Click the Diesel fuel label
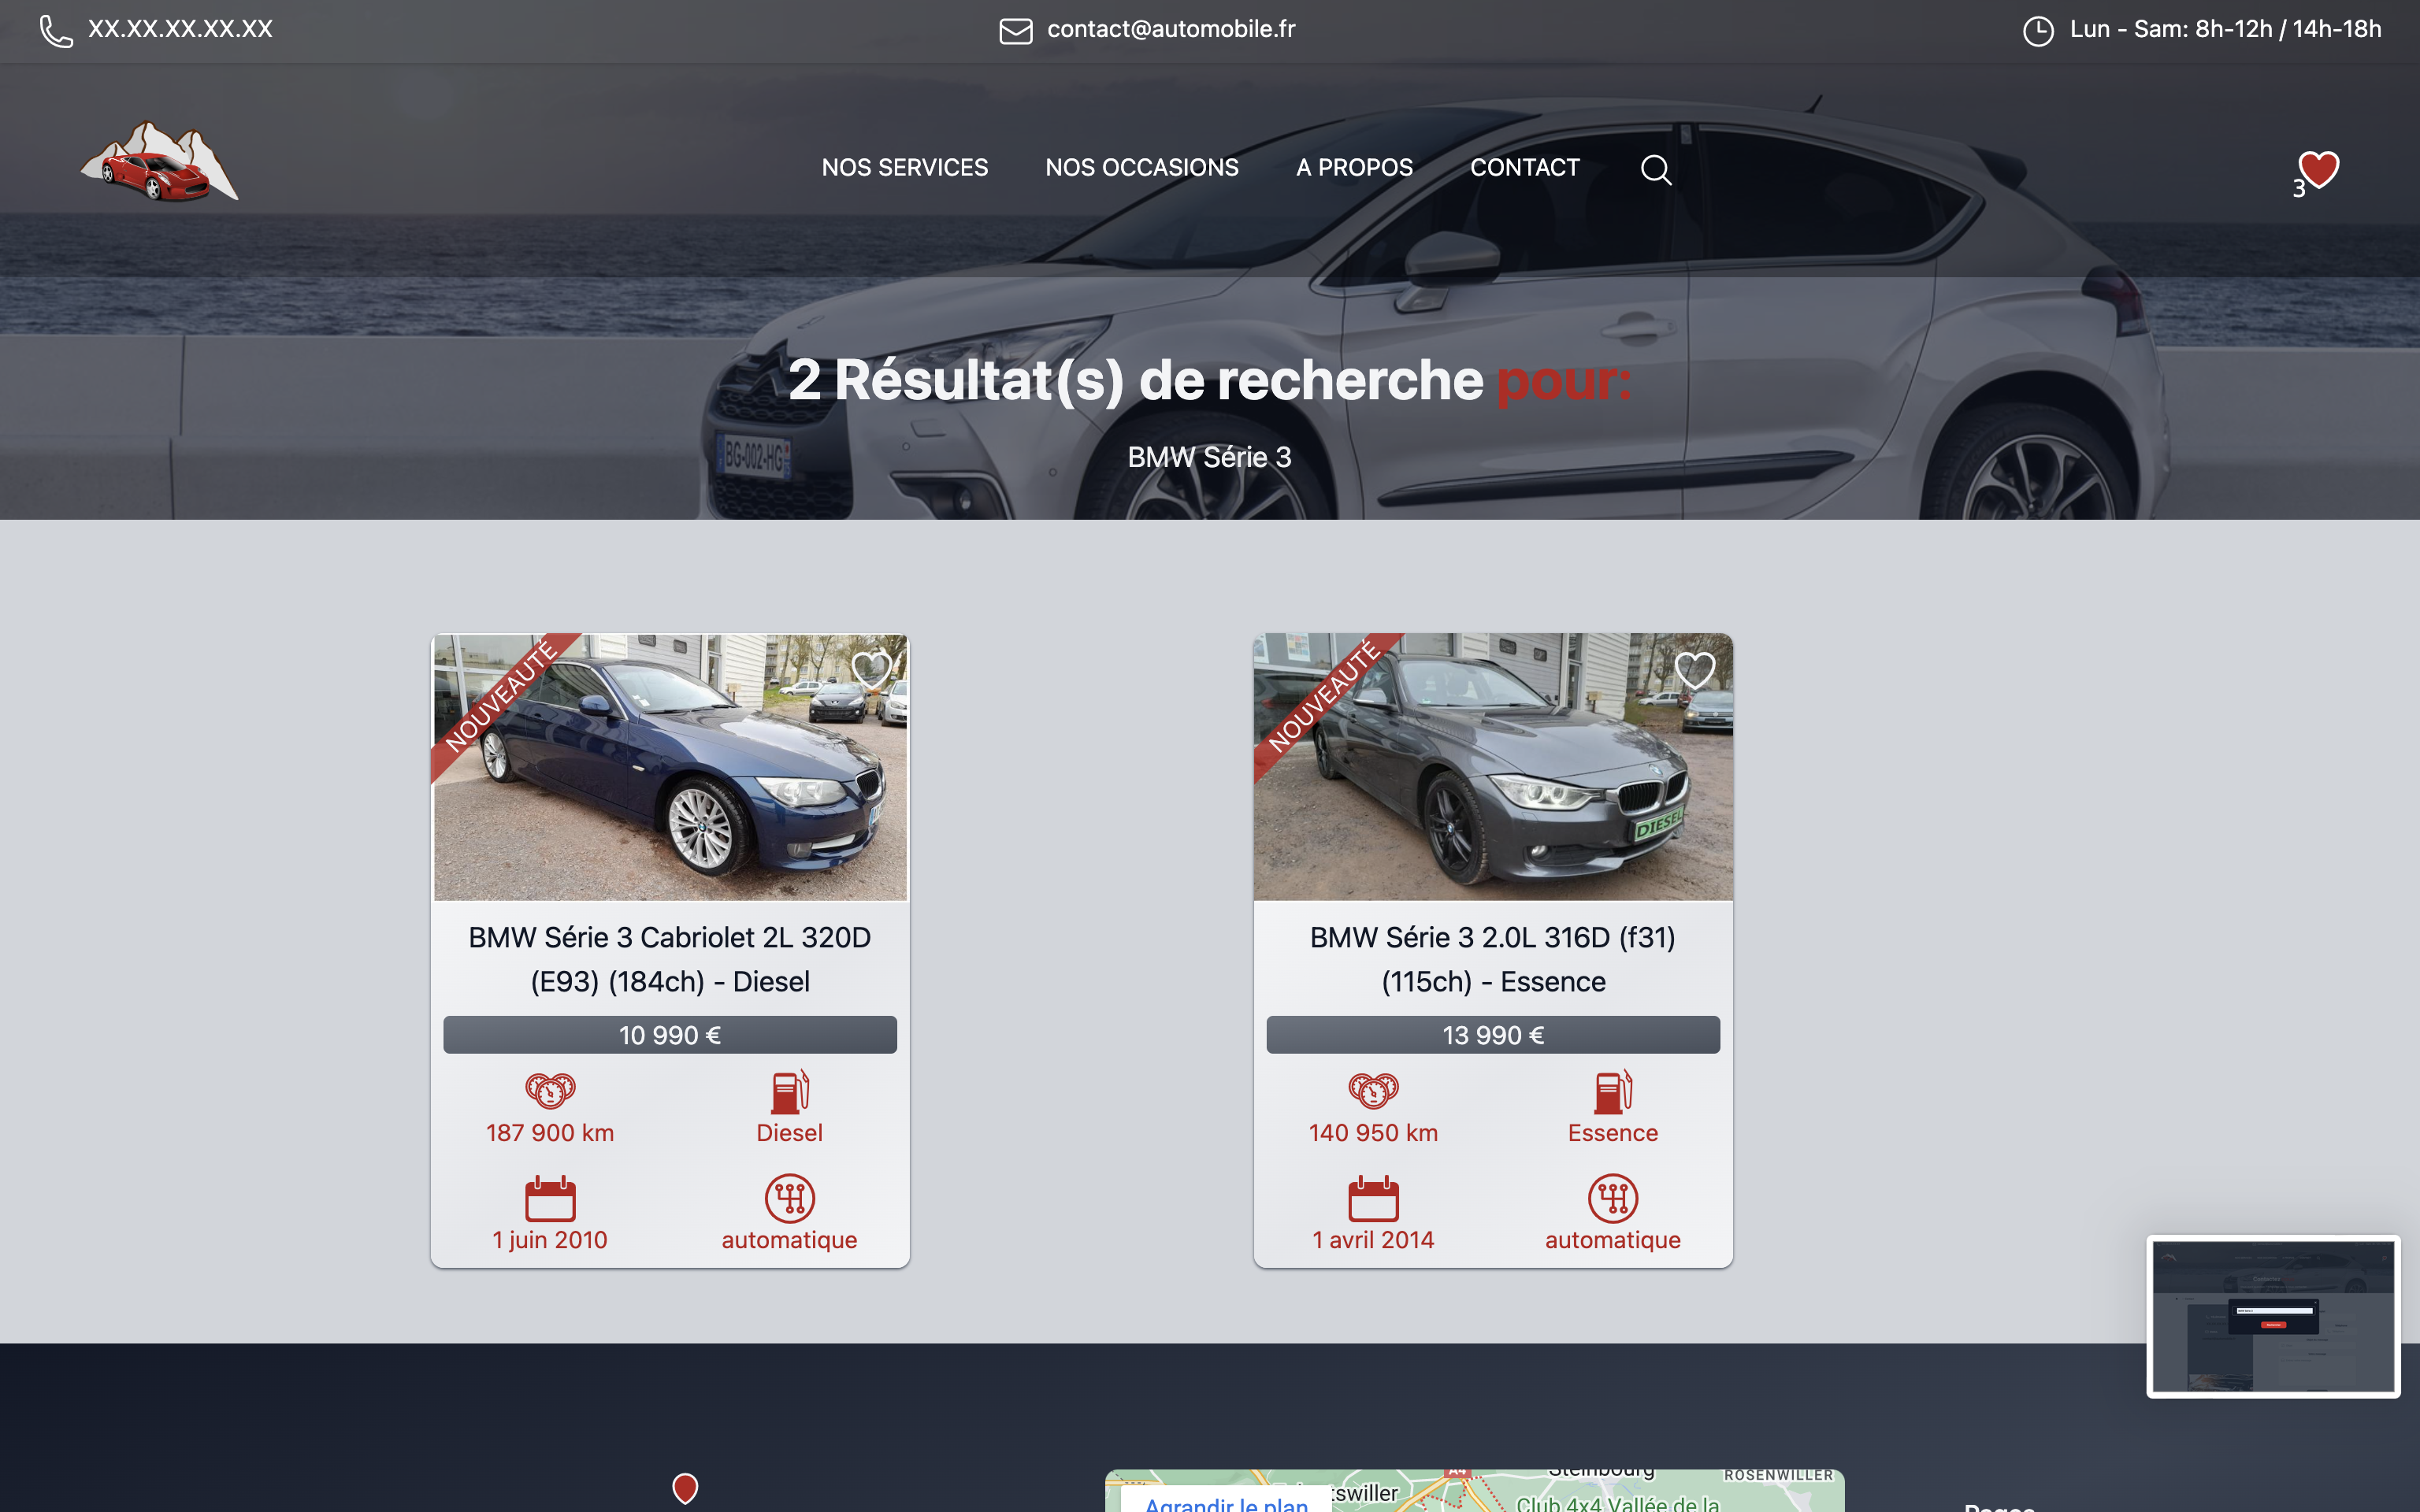 click(x=790, y=1133)
